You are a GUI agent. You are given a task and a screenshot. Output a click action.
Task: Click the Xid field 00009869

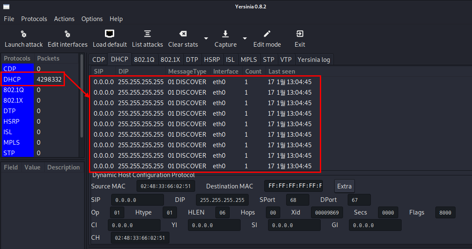(327, 213)
